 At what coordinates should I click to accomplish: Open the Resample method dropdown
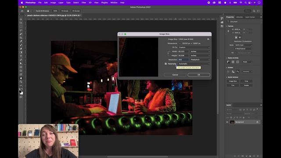(194, 64)
